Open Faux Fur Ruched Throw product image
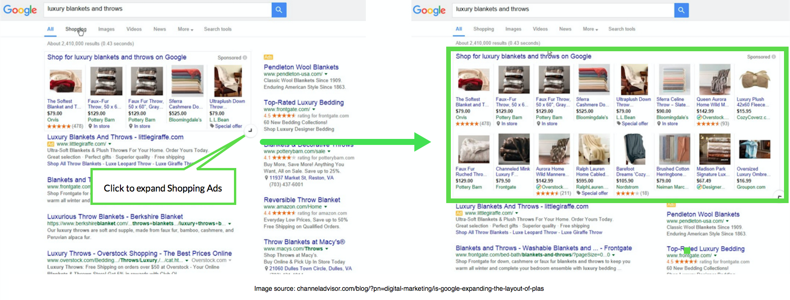 tap(473, 149)
